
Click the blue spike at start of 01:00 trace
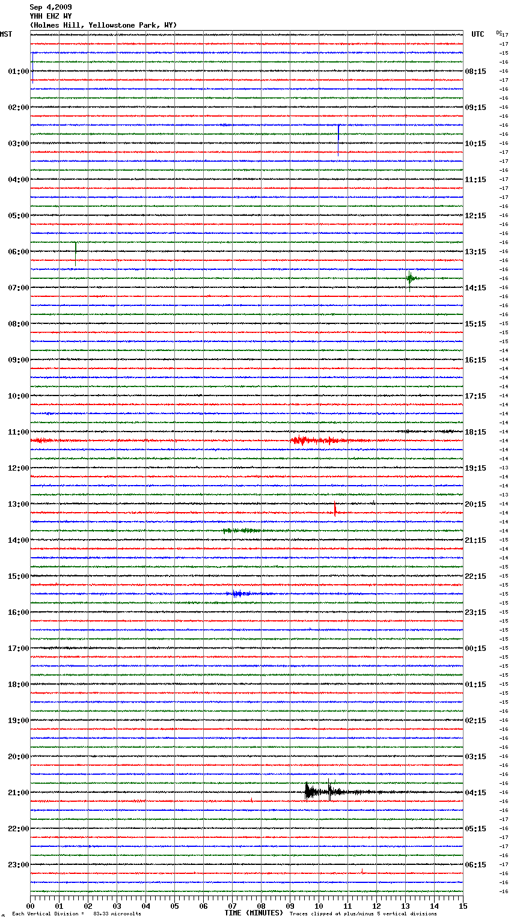coord(32,66)
